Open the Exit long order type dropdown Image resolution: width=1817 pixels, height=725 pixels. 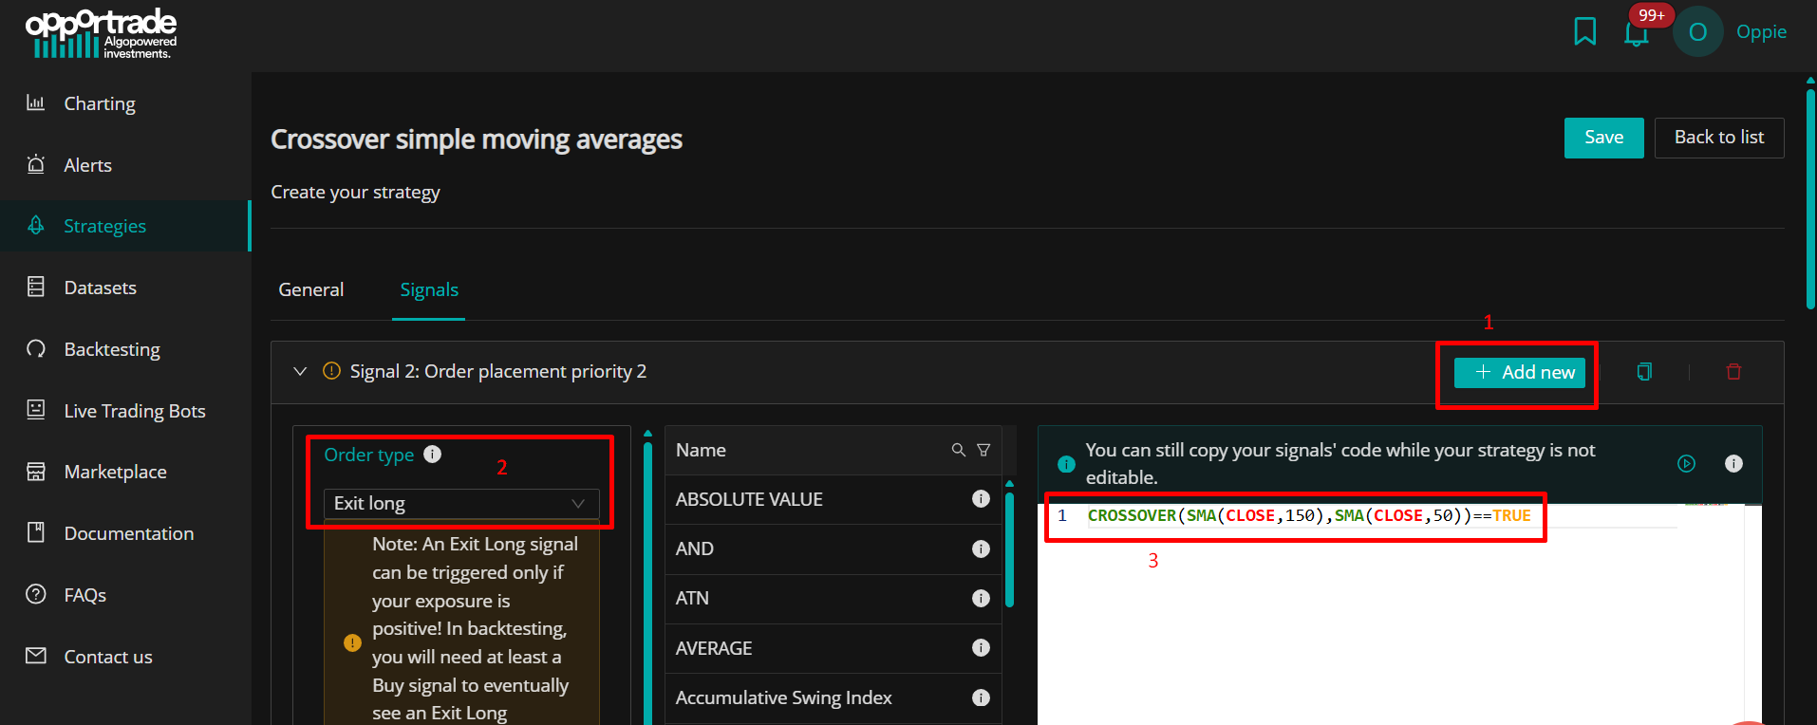click(x=461, y=503)
